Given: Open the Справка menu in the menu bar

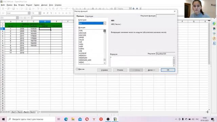Looking at the screenshot, I should (x=58, y=5).
